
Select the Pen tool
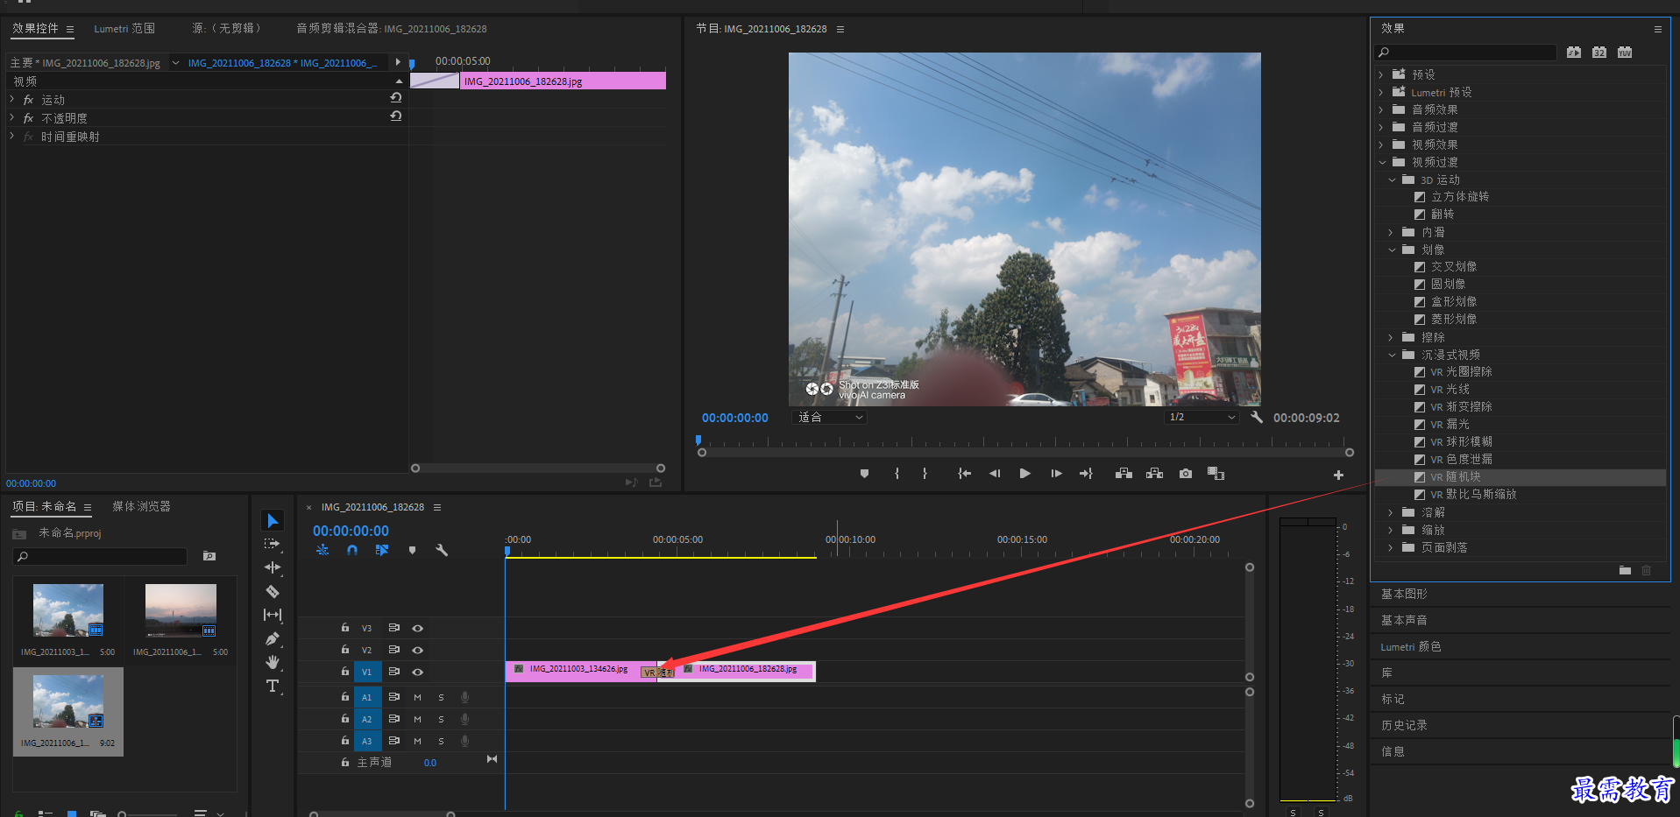(x=273, y=638)
